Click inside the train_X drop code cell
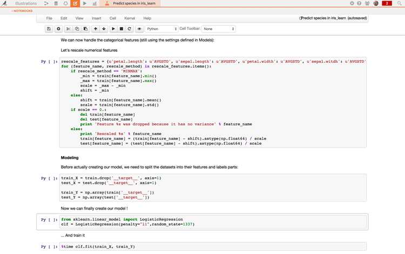This screenshot has width=405, height=254. tap(213, 188)
